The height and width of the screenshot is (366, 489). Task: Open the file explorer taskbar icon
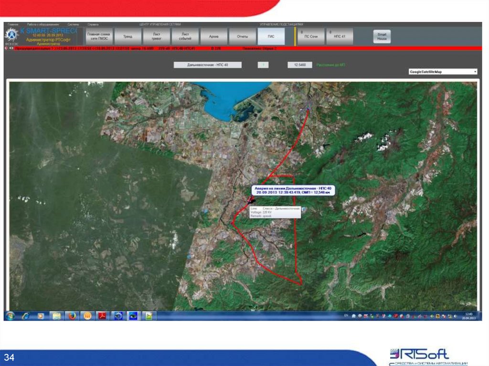click(x=56, y=315)
